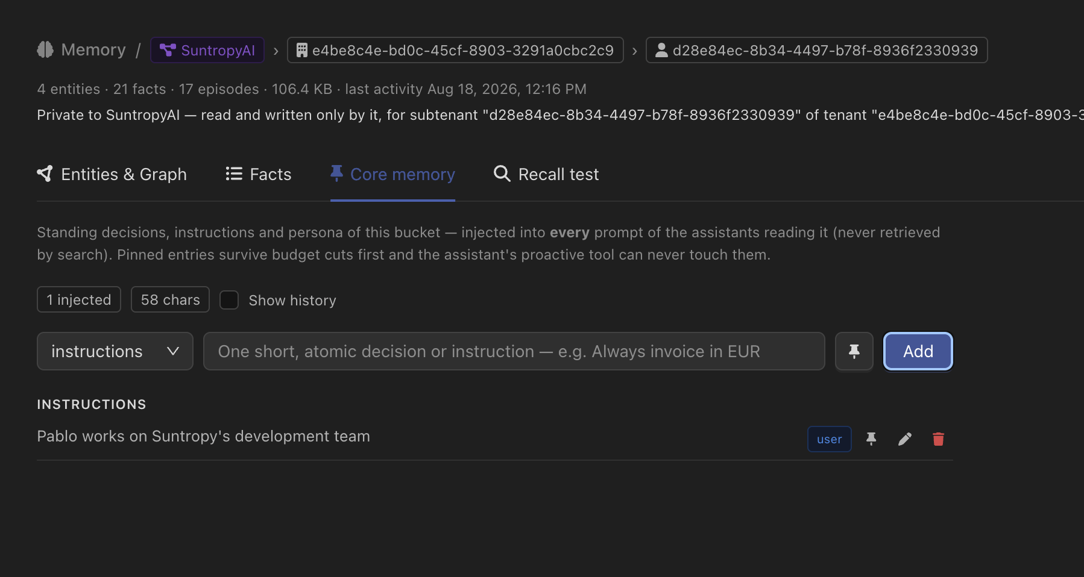This screenshot has height=577, width=1084.
Task: Delete the Pablo instruction with trash icon
Action: 938,439
